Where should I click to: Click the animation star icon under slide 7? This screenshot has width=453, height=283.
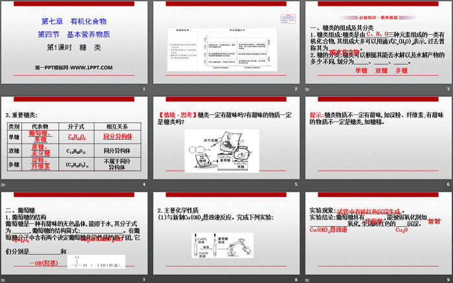pyautogui.click(x=3, y=280)
